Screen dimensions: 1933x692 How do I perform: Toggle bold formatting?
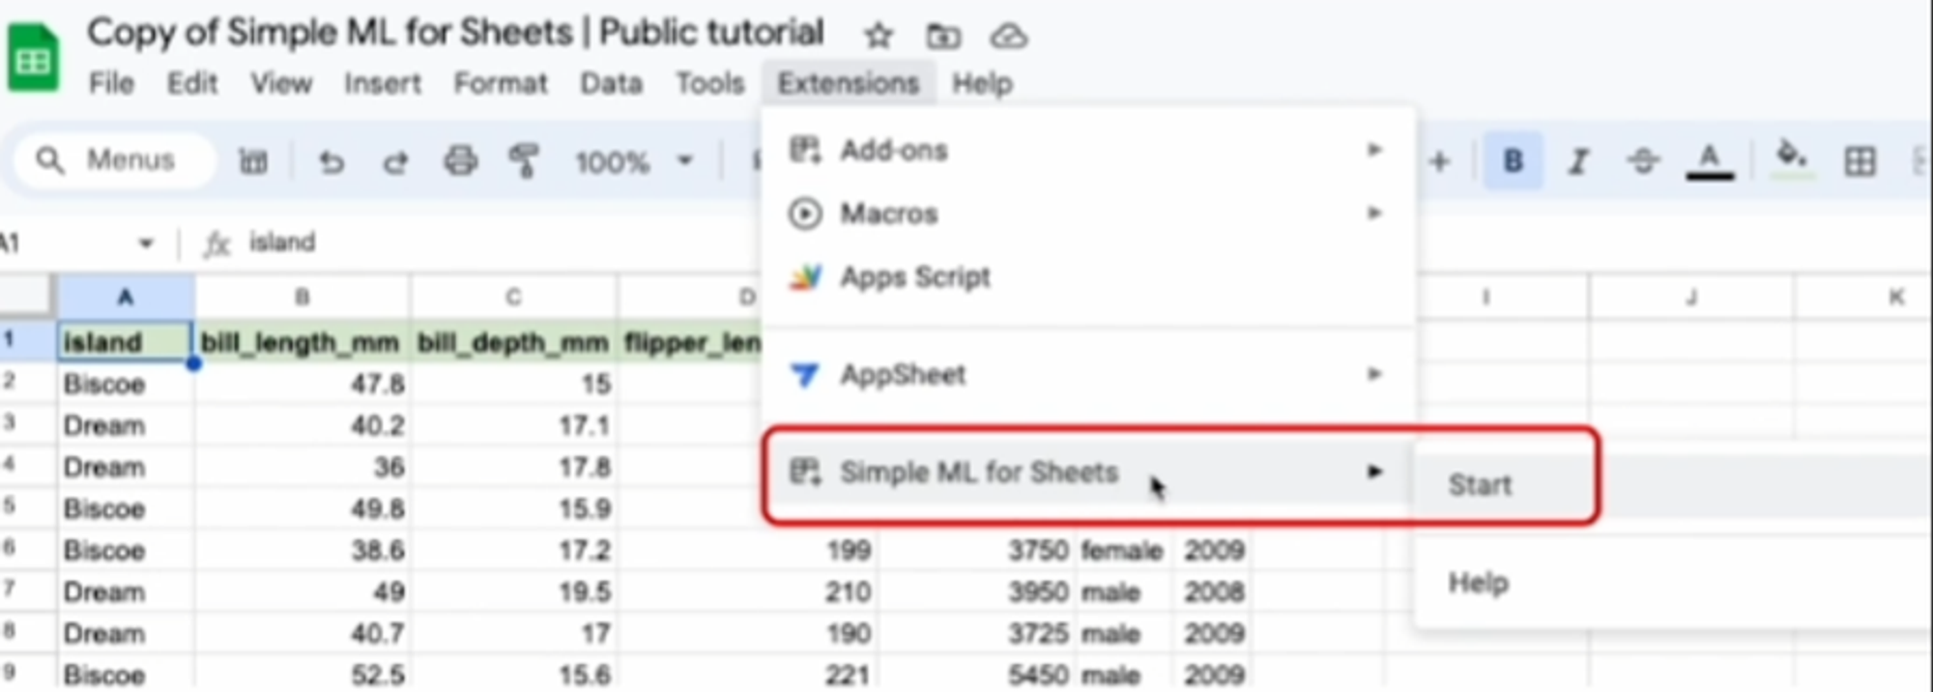click(1513, 160)
